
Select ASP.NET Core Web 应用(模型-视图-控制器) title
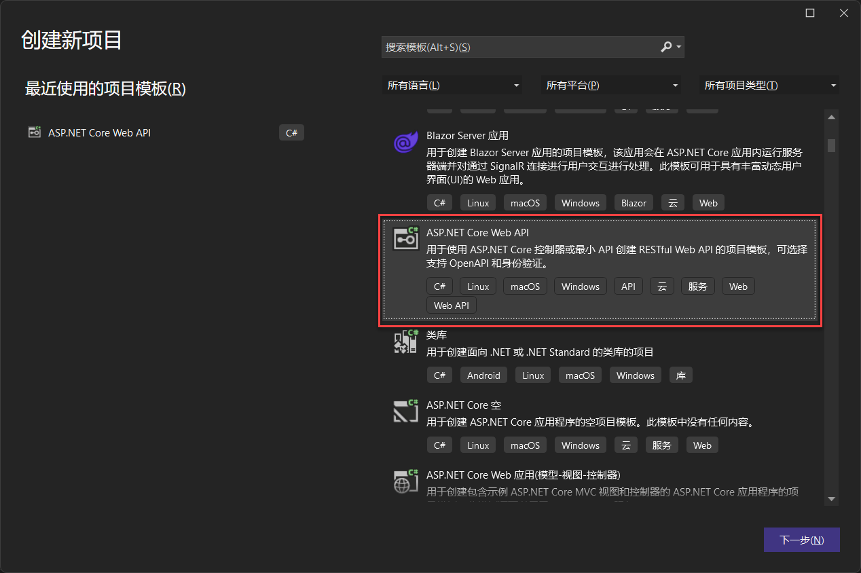524,475
